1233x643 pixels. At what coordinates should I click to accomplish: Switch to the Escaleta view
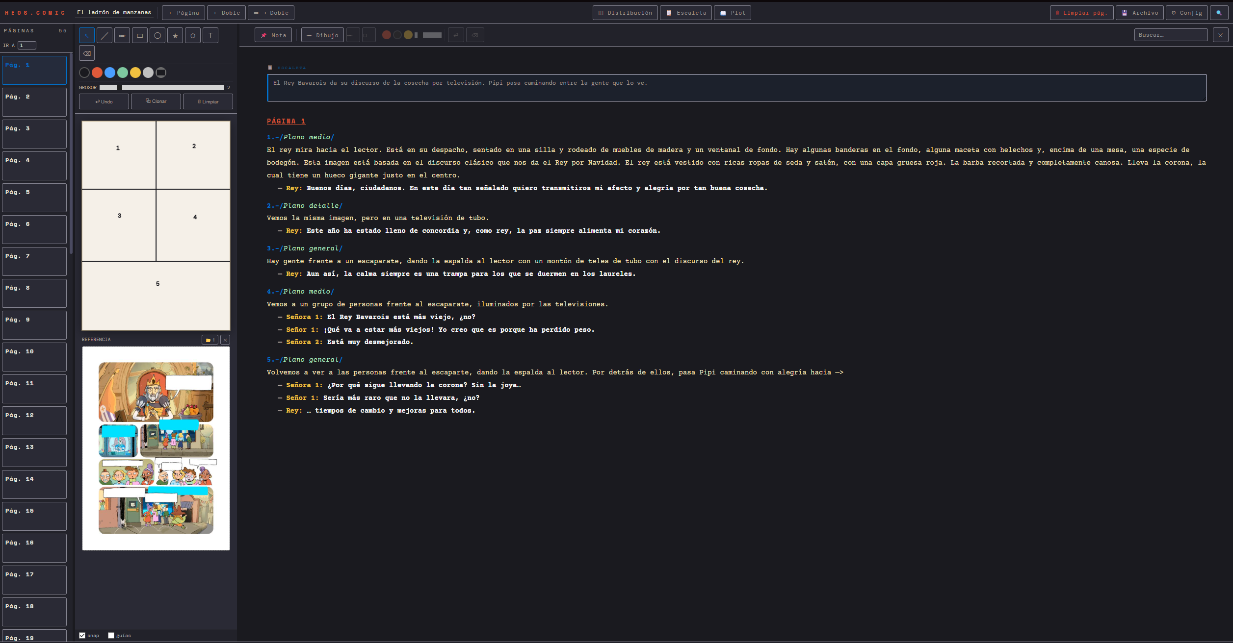[x=685, y=13]
